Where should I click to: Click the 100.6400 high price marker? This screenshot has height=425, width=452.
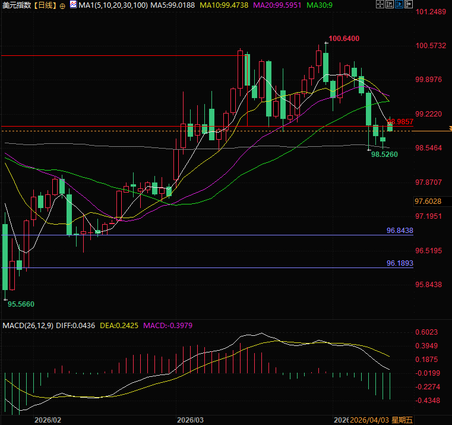coord(344,39)
